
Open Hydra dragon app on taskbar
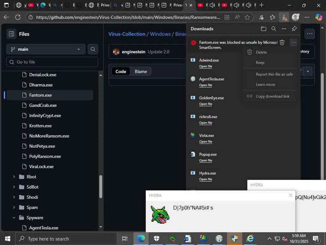coord(172,239)
